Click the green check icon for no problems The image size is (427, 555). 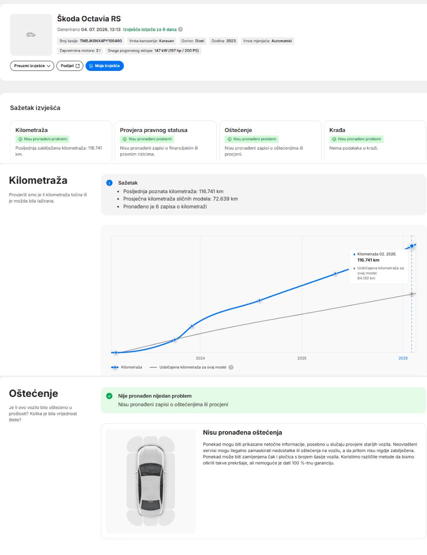109,396
